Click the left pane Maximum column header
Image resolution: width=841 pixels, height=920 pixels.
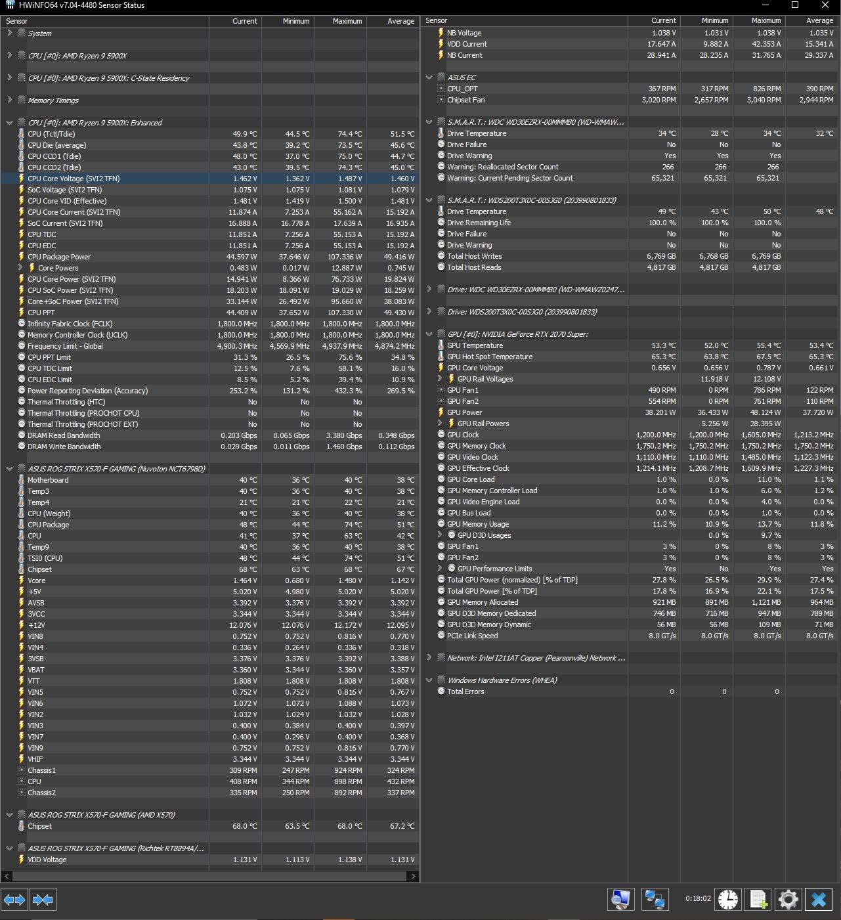point(340,21)
